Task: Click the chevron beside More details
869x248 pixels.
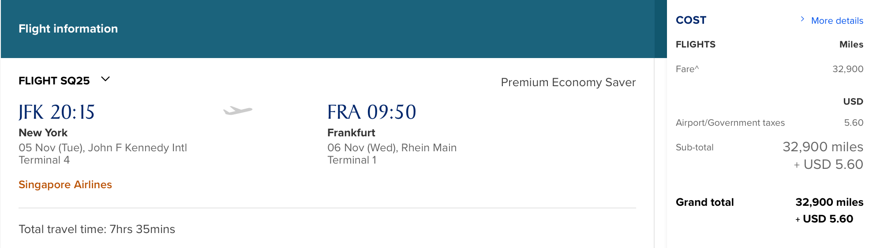Action: click(x=802, y=19)
